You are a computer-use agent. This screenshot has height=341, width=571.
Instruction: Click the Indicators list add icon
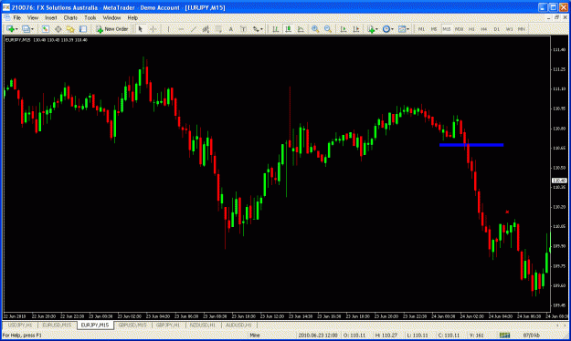(x=371, y=29)
